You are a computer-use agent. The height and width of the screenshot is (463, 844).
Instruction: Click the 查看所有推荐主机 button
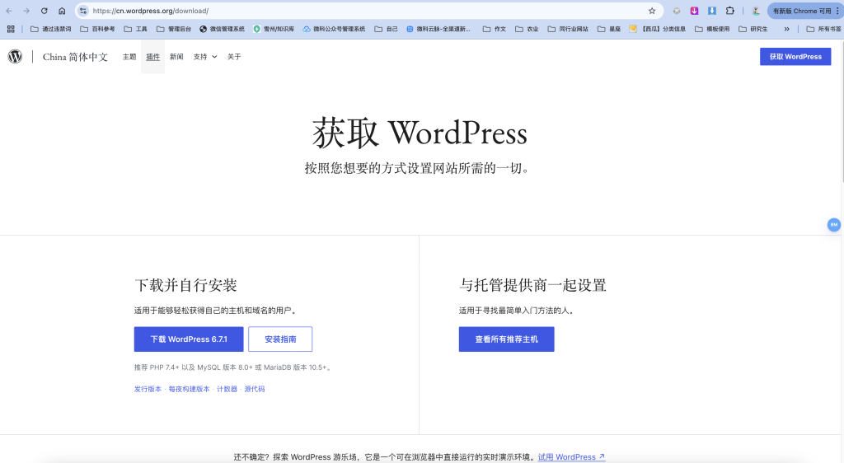point(507,339)
